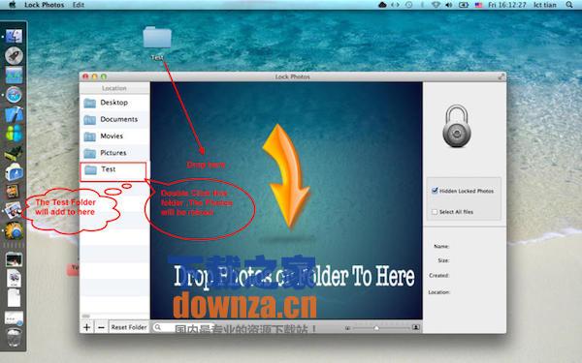Click the magnifier icon in search field
Viewport: 582px width, 363px height.
[158, 327]
